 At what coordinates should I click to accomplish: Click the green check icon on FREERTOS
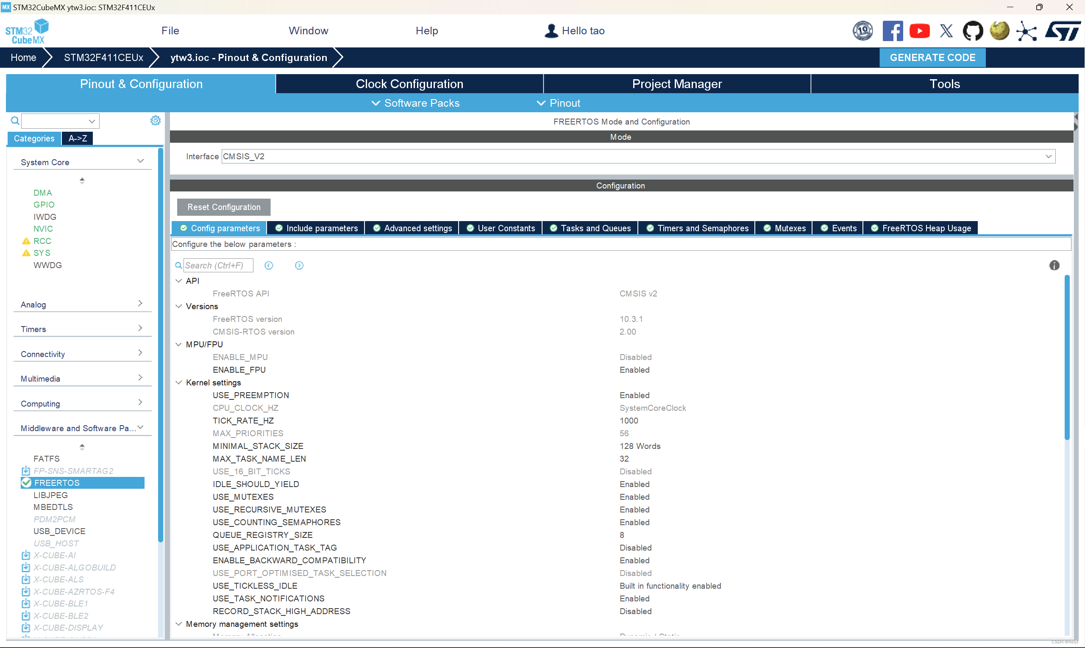pyautogui.click(x=26, y=482)
